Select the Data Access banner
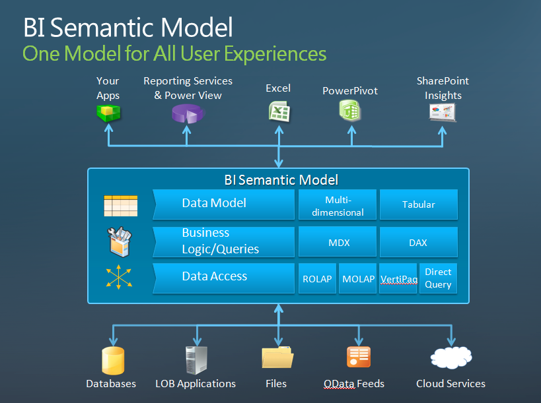This screenshot has width=541, height=403. (223, 278)
